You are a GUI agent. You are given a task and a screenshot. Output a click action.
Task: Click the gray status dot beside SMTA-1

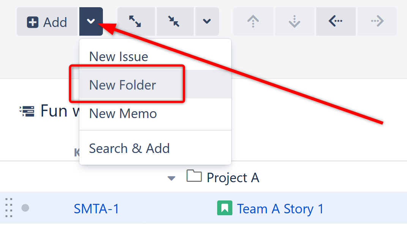[24, 208]
